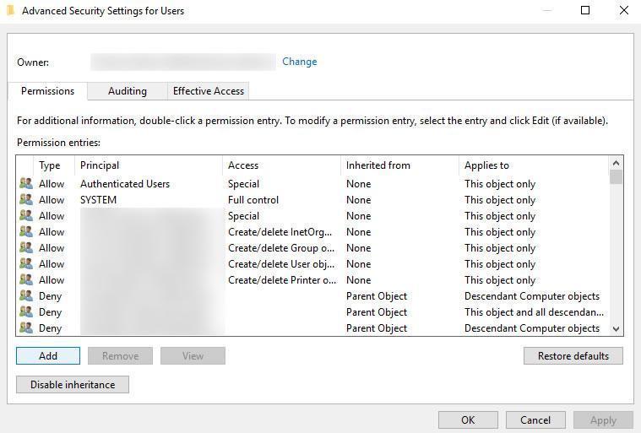The image size is (641, 433).
Task: Click scrollbar down arrow in permission list
Action: [x=616, y=328]
